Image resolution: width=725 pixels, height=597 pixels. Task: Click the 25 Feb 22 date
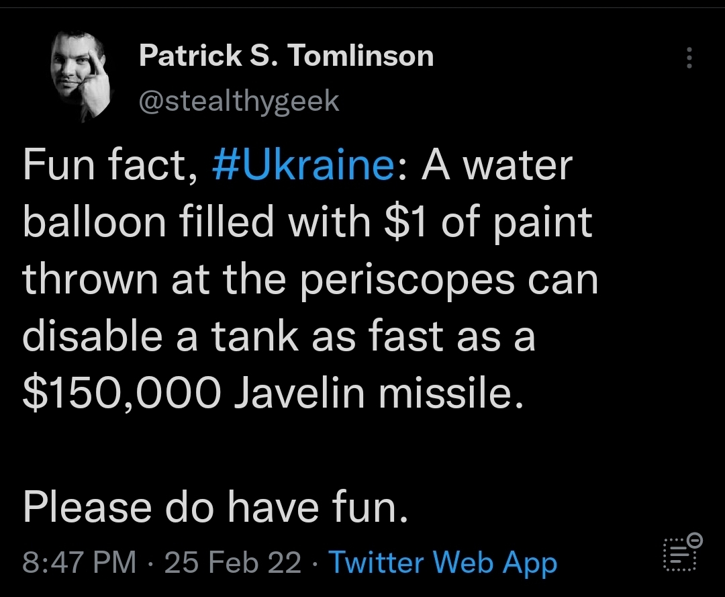coord(232,561)
